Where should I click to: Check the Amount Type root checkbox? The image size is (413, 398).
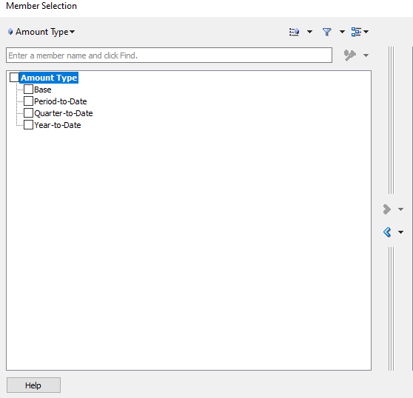pyautogui.click(x=14, y=78)
